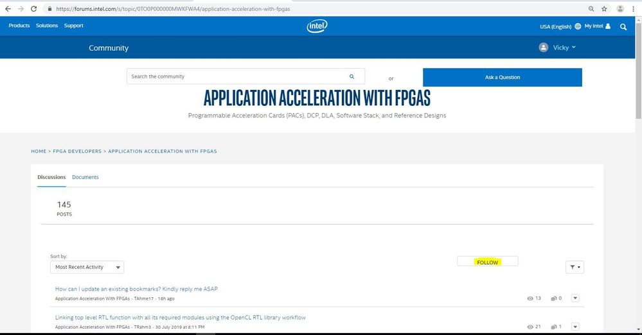This screenshot has width=642, height=335.
Task: Click Vicky's user avatar icon
Action: click(x=544, y=47)
